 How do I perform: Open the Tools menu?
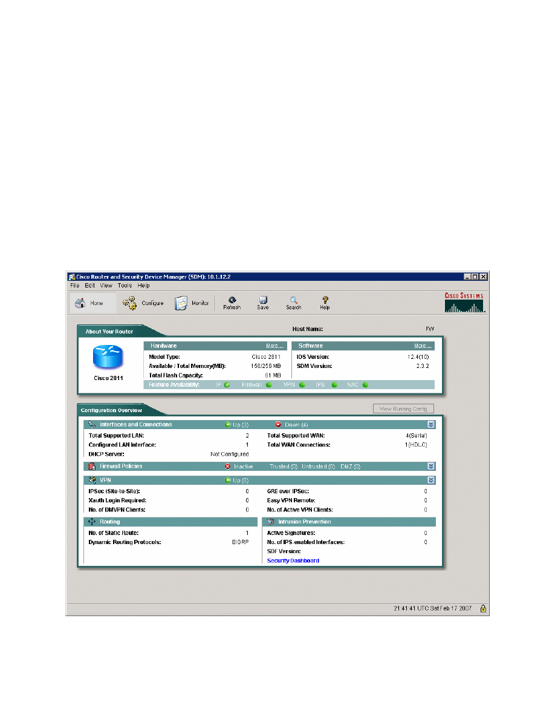(125, 285)
